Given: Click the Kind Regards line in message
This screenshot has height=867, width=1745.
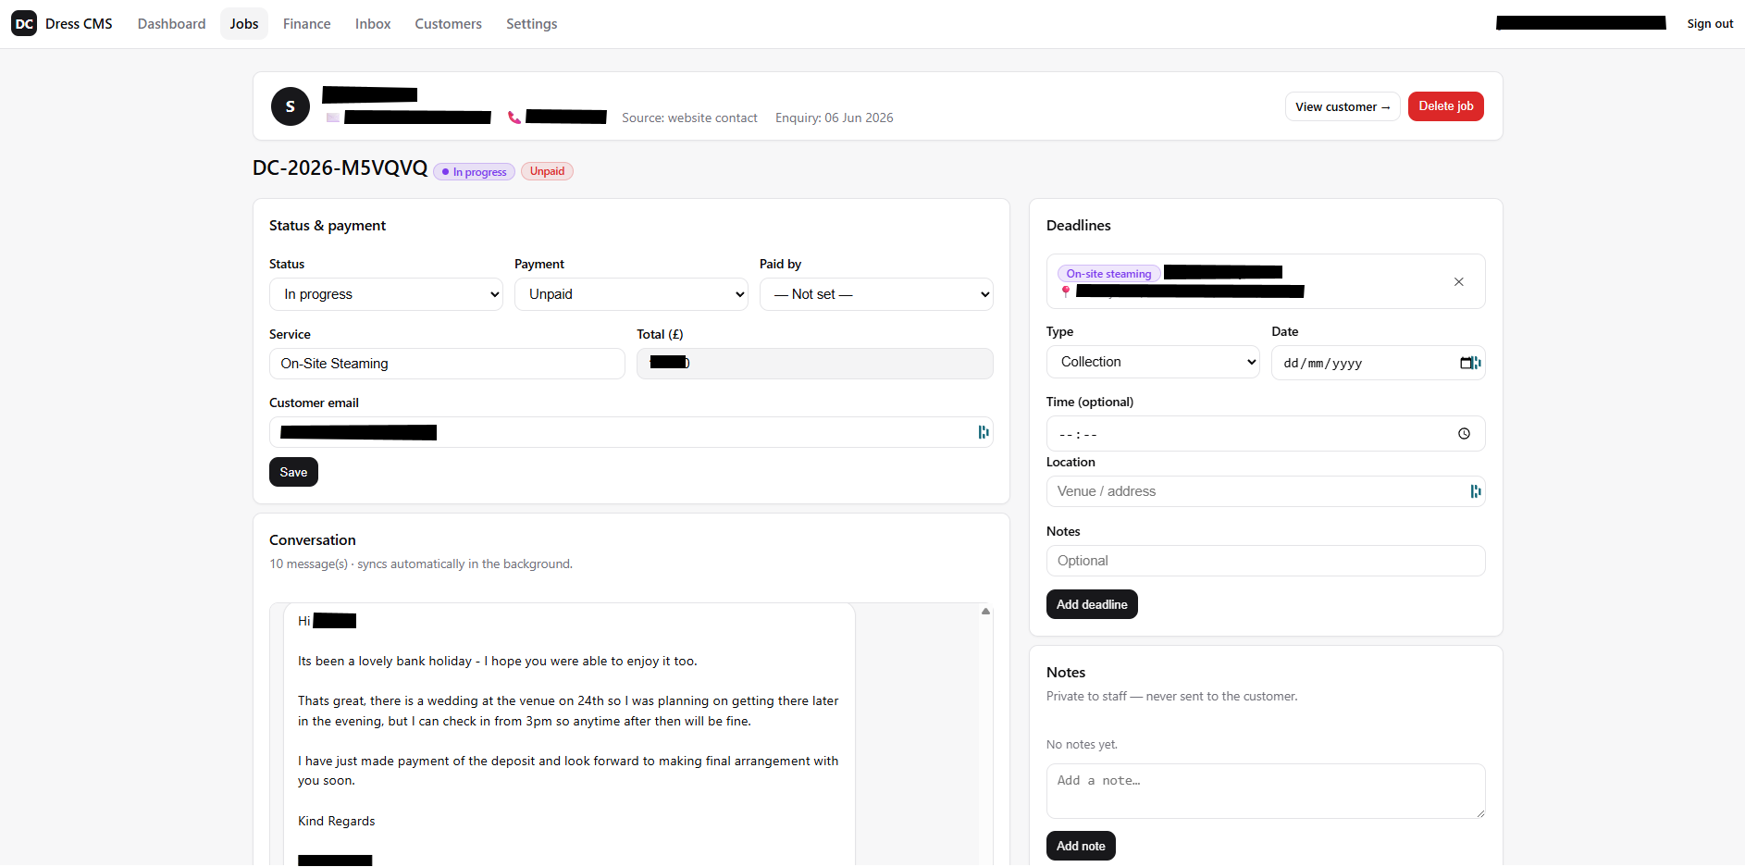Looking at the screenshot, I should tap(336, 821).
